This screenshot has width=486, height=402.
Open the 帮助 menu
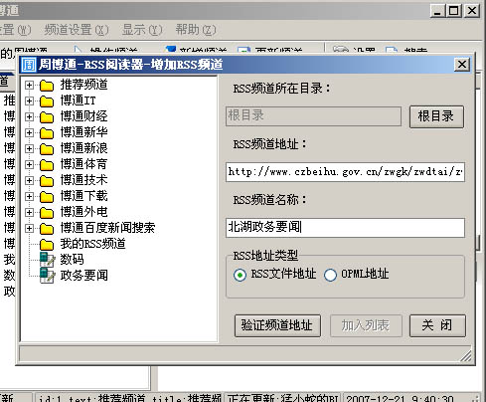196,30
